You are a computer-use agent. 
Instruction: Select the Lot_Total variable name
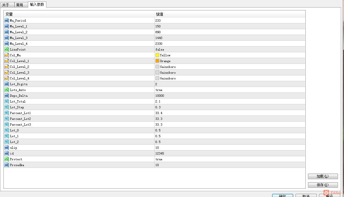18,101
